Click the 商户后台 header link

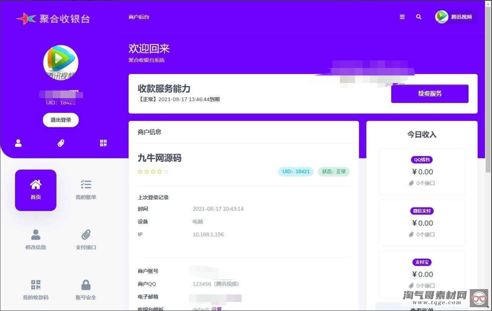139,17
